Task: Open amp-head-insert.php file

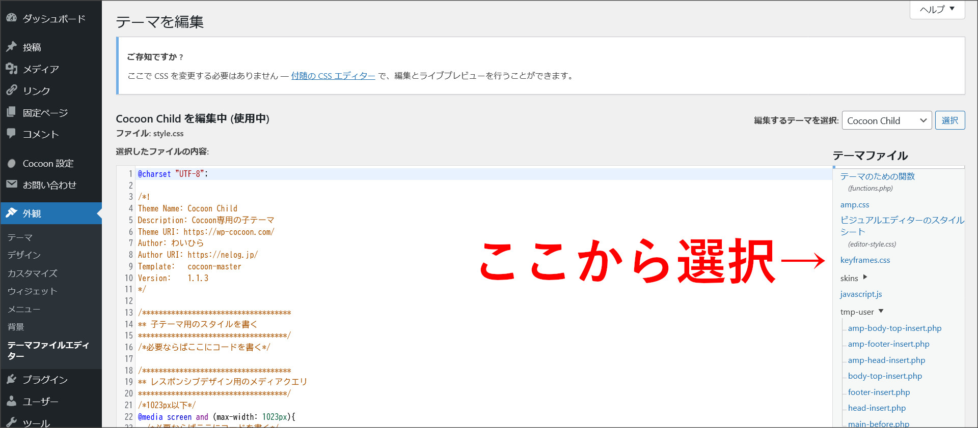Action: (x=886, y=360)
